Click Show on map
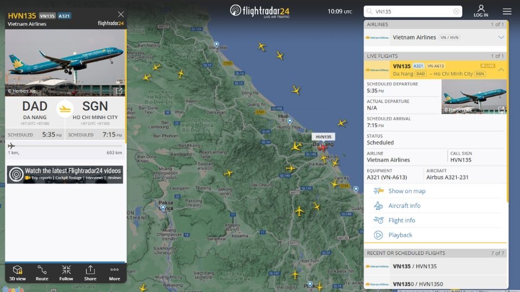This screenshot has width=520, height=292. point(407,191)
